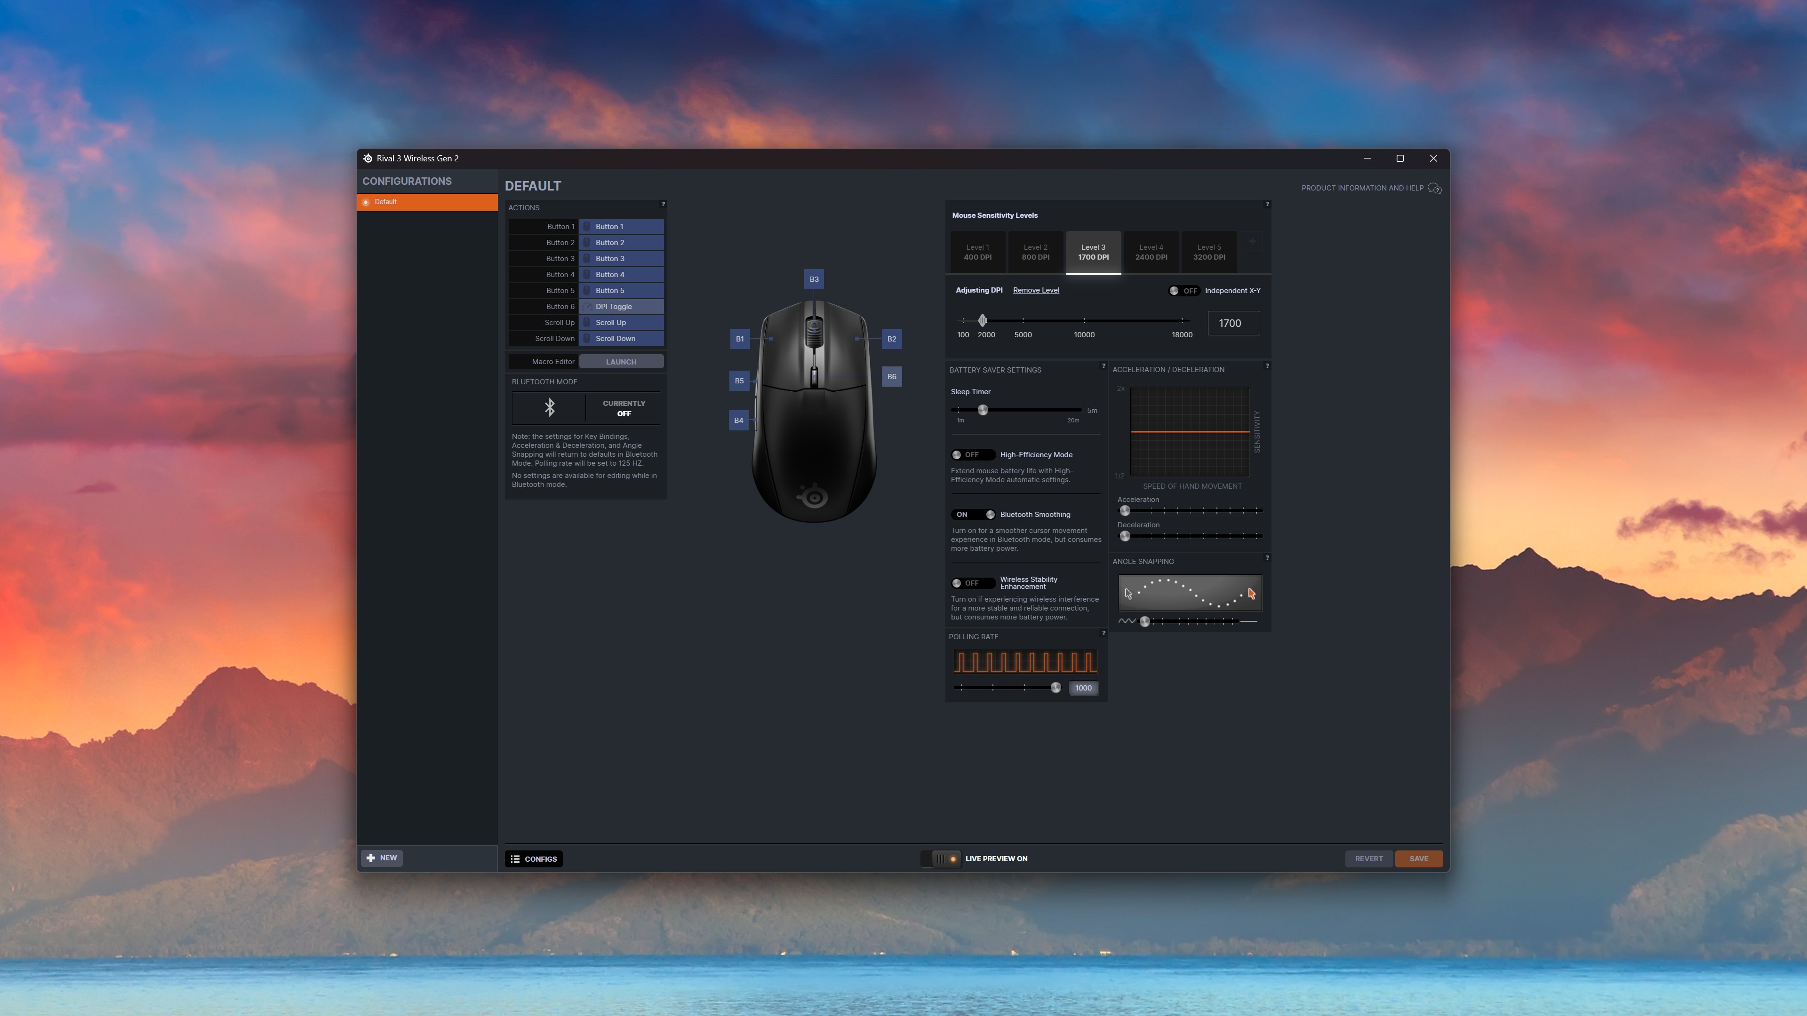The image size is (1807, 1016).
Task: Open Scroll Up action dropdown
Action: 622,323
